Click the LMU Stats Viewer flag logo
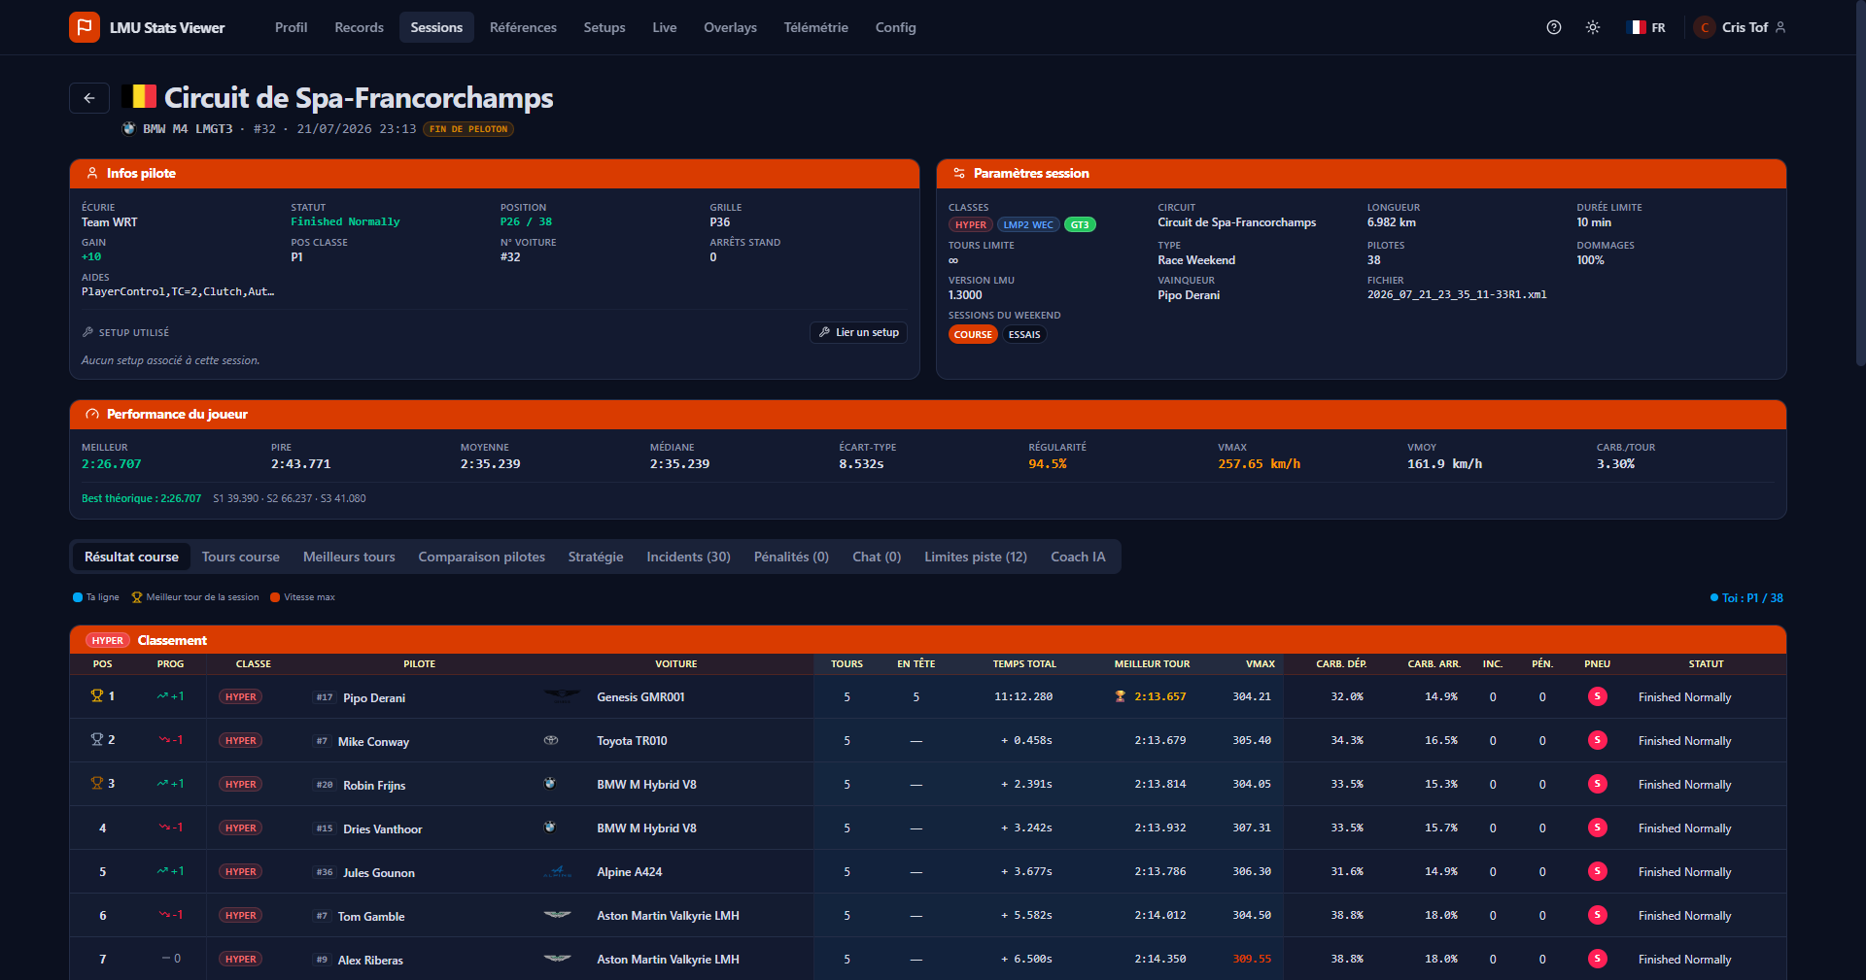1866x980 pixels. pos(85,27)
